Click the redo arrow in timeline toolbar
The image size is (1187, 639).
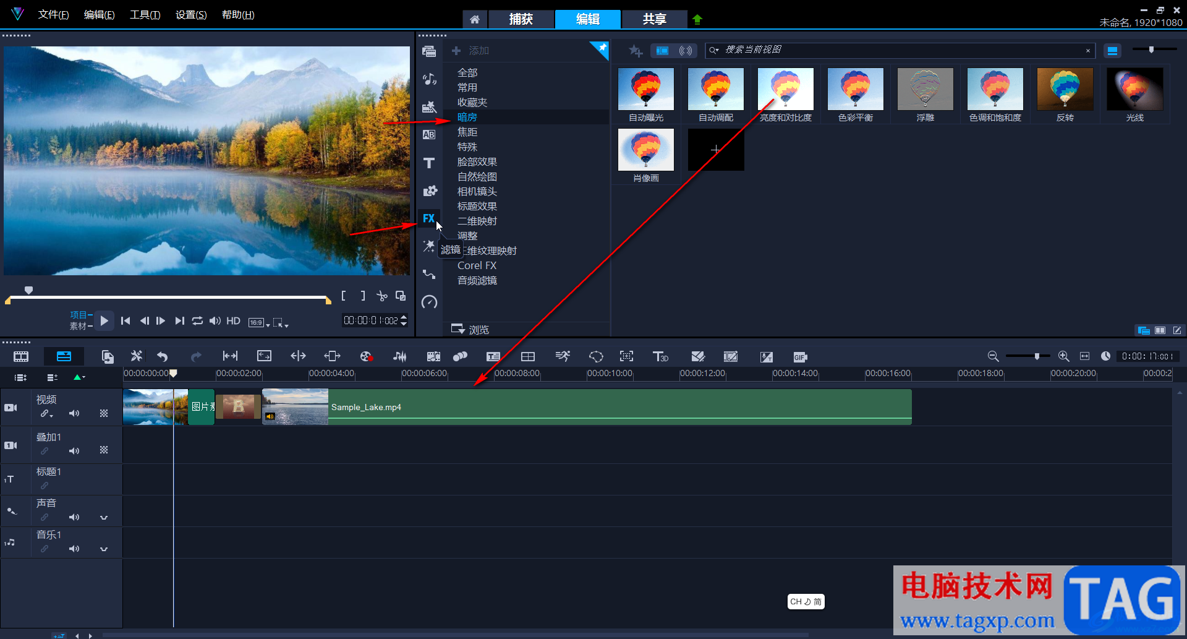coord(196,356)
